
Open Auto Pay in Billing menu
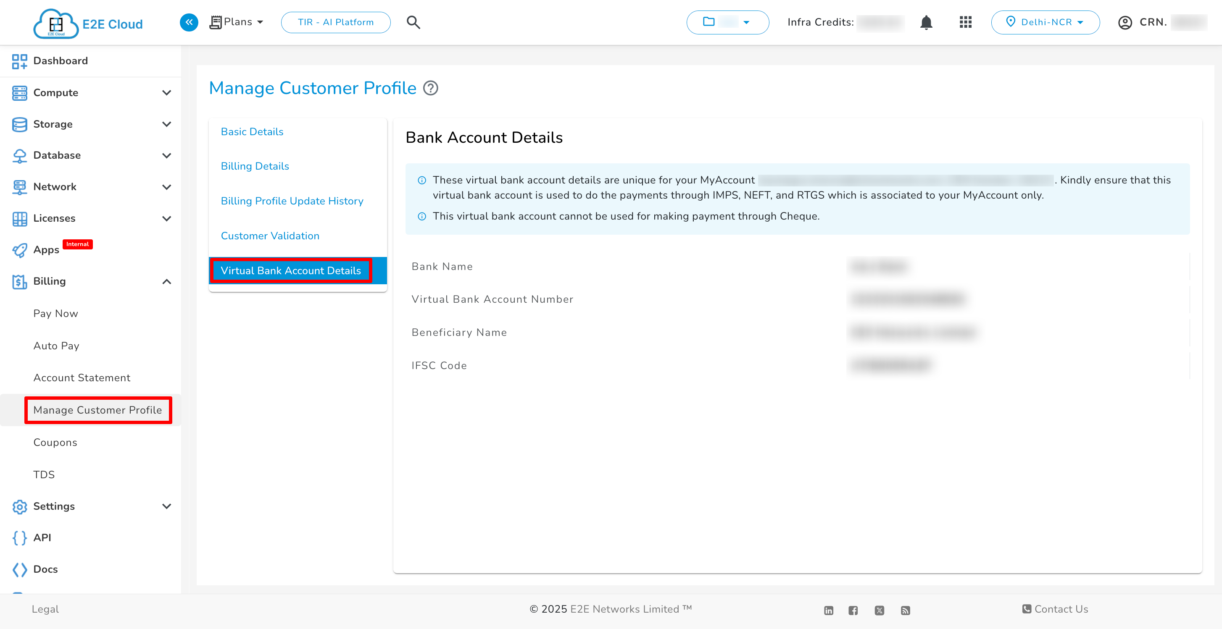pyautogui.click(x=56, y=346)
